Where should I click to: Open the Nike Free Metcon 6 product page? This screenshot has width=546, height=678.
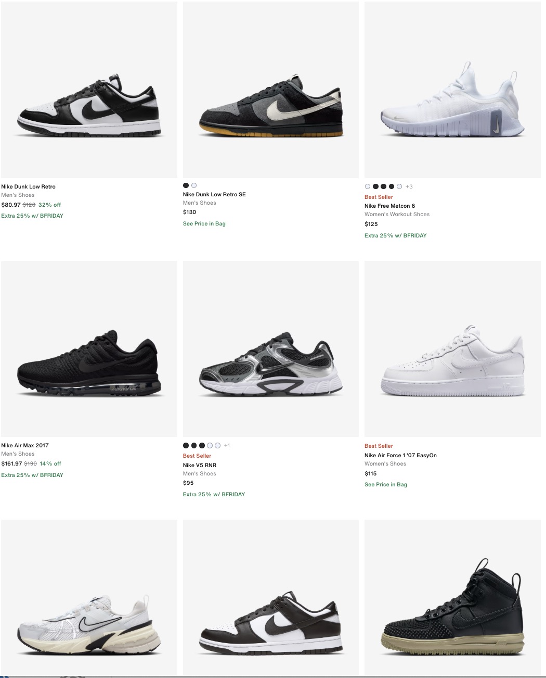[x=389, y=205]
